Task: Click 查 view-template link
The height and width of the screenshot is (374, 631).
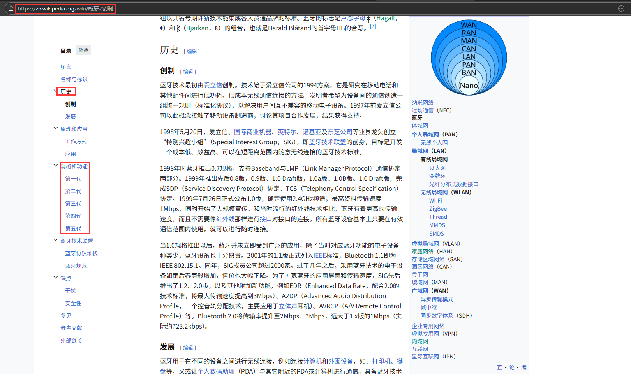Action: 500,367
